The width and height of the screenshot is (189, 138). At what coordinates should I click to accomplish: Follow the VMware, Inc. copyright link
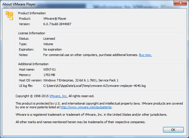coord(58,96)
